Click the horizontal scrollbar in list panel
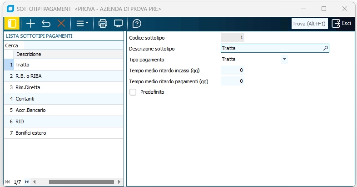The width and height of the screenshot is (357, 187). coord(77,182)
